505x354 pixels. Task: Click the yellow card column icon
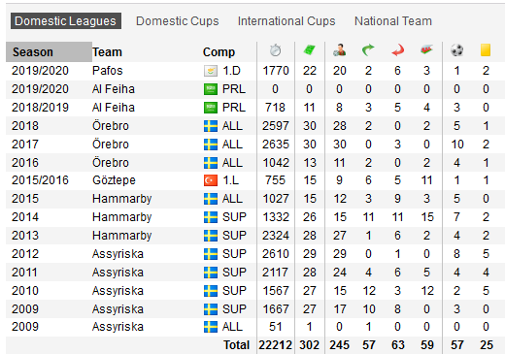486,50
